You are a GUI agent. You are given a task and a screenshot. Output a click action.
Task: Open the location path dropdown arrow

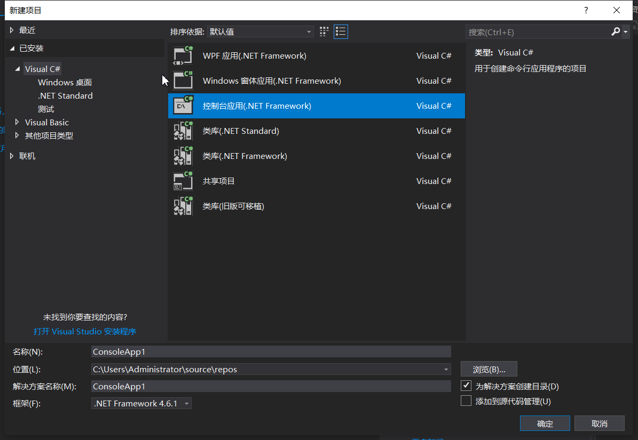[x=446, y=369]
